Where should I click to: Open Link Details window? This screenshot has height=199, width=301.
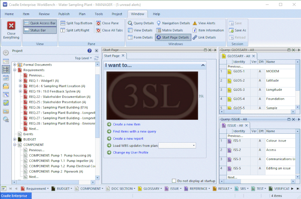point(204,37)
